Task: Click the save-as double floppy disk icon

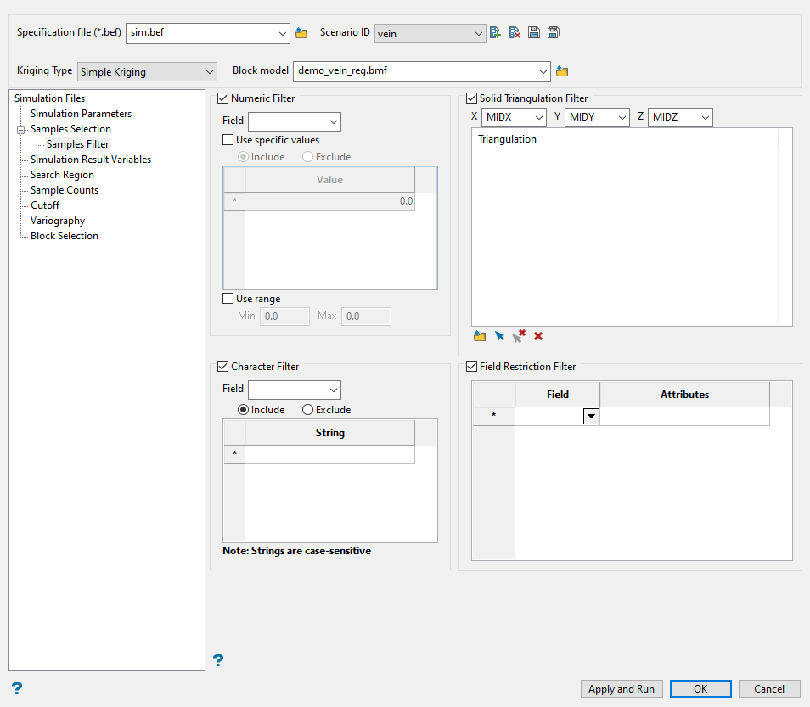Action: click(554, 33)
